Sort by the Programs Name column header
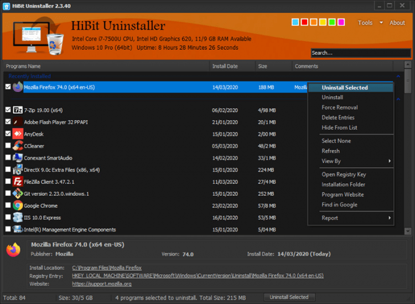The width and height of the screenshot is (415, 304). pos(106,66)
